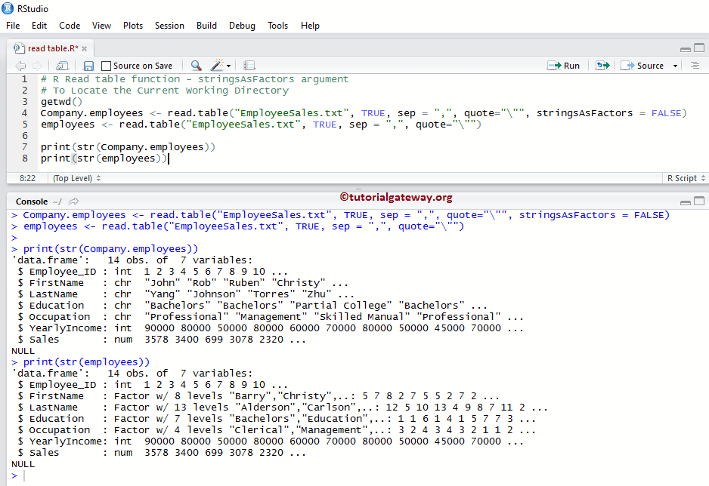Viewport: 709px width, 486px height.
Task: Click console row 'Education : chr "Bachelors"'
Action: pos(252,306)
